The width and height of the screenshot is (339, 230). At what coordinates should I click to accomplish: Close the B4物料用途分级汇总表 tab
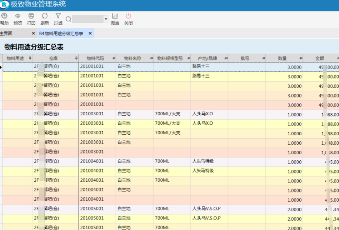90,33
